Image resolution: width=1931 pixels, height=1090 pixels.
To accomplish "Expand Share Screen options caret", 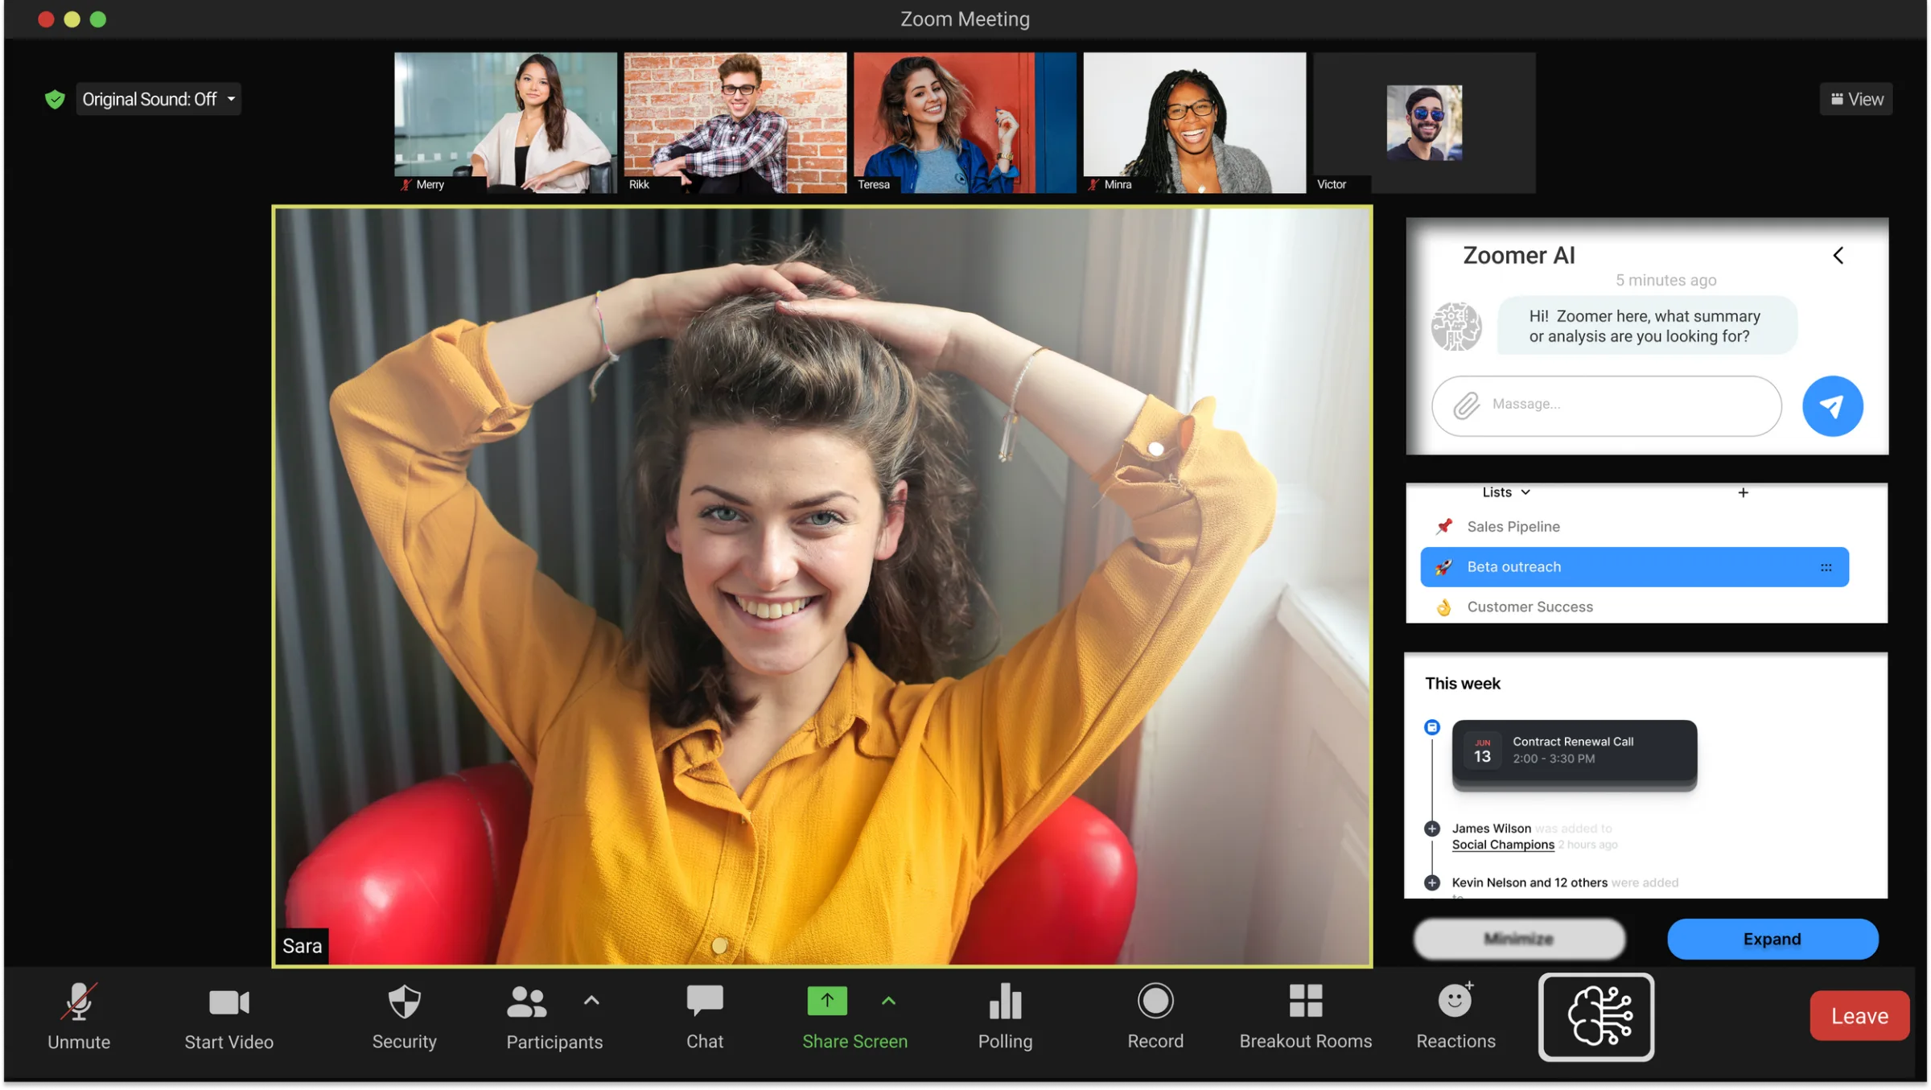I will coord(888,1000).
